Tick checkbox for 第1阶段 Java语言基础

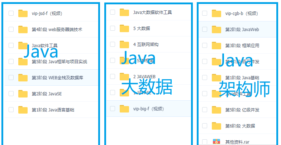click(x=11, y=110)
